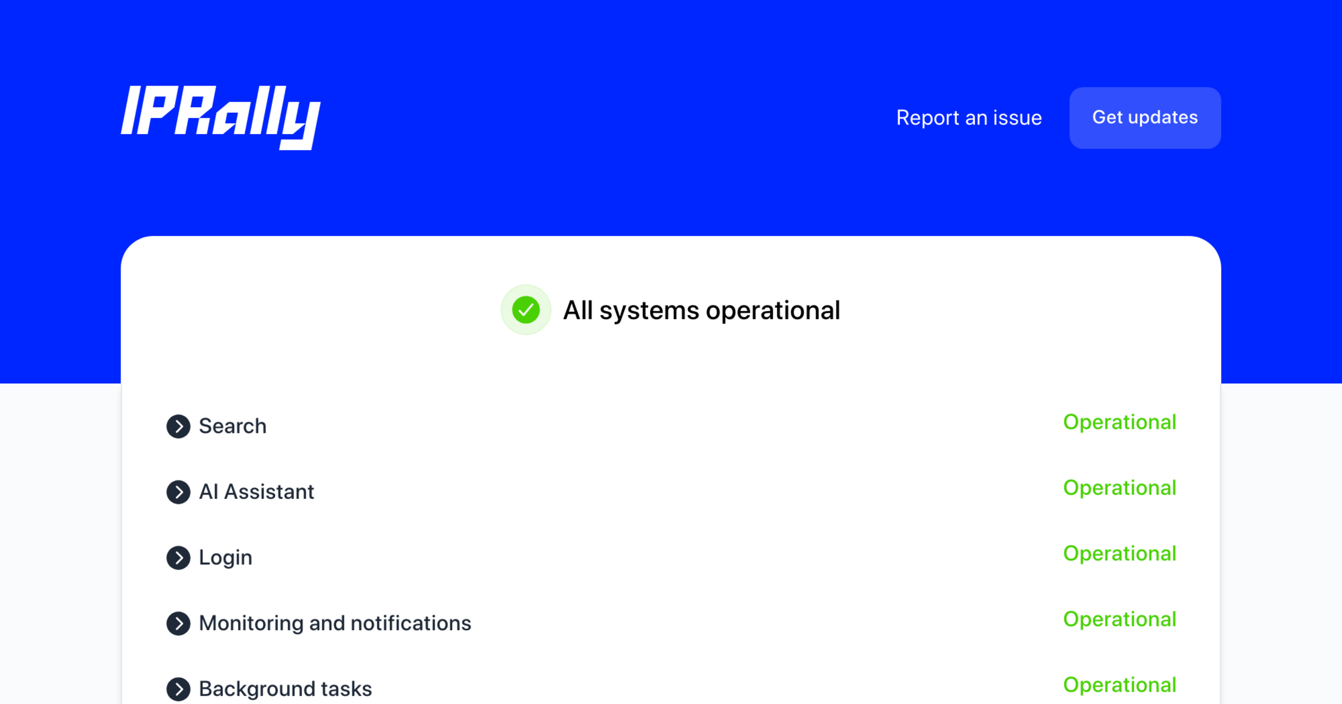Click the IPRally logo
Screen dimensions: 1342x704
click(x=221, y=117)
